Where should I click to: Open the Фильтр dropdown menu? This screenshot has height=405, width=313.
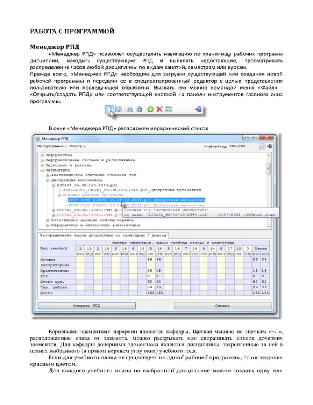(77, 146)
